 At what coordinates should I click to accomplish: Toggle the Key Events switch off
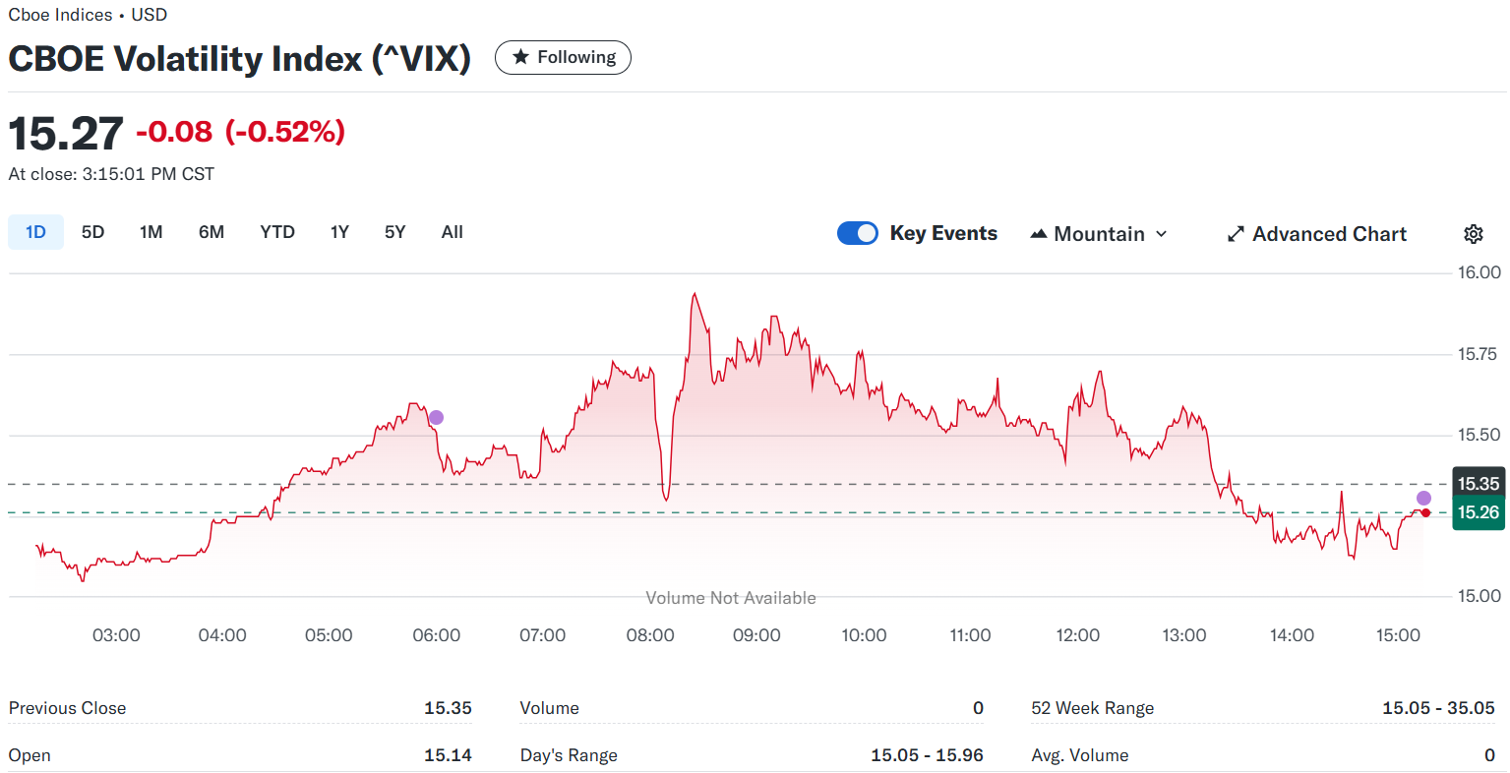(858, 233)
